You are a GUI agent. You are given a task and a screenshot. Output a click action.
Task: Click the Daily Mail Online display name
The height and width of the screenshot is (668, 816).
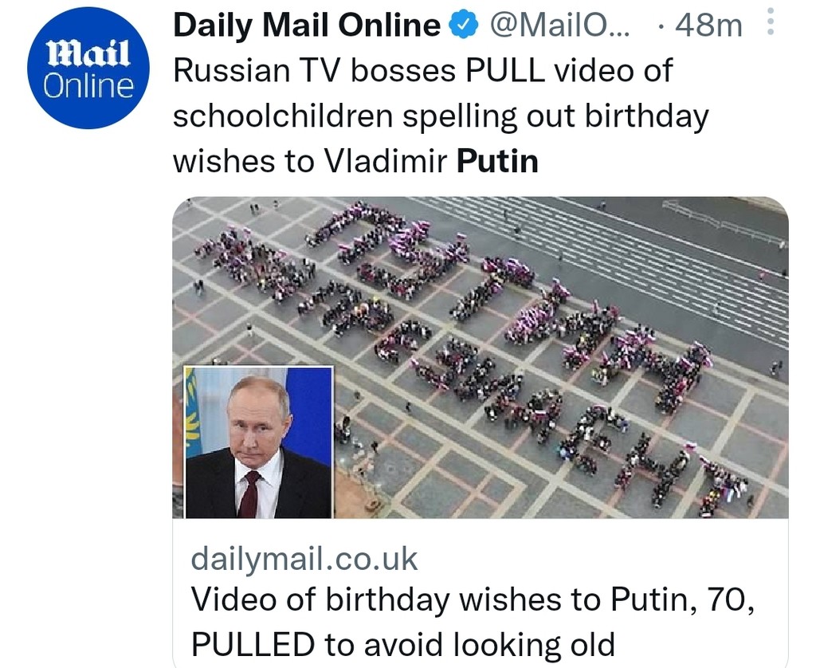(306, 26)
